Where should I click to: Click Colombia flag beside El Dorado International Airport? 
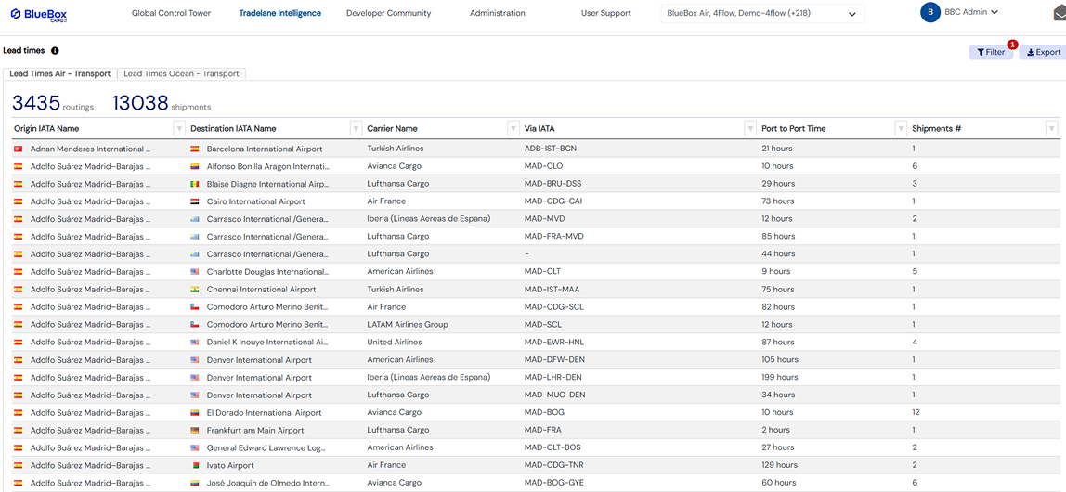[194, 413]
